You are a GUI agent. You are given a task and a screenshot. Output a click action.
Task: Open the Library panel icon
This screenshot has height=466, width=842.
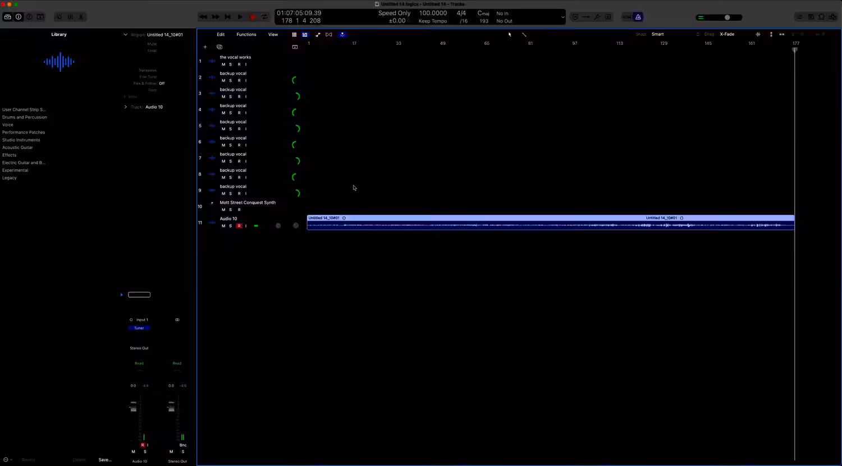tap(7, 17)
